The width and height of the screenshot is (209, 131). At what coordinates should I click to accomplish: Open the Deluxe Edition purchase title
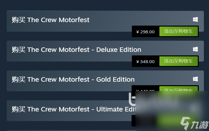(76, 50)
